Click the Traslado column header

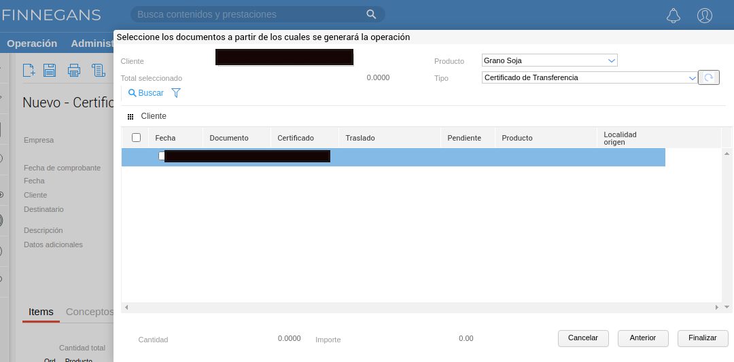coord(389,138)
